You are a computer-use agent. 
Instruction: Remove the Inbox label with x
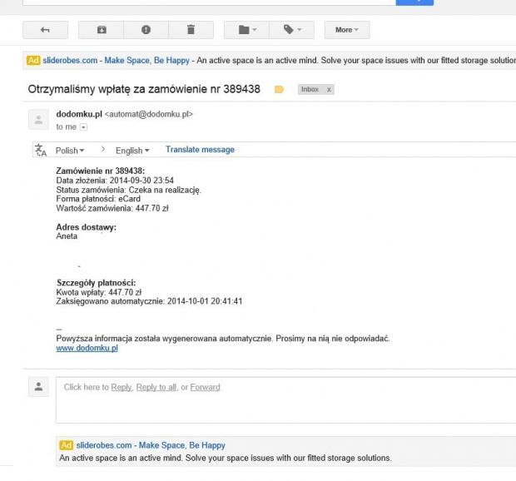coord(329,90)
